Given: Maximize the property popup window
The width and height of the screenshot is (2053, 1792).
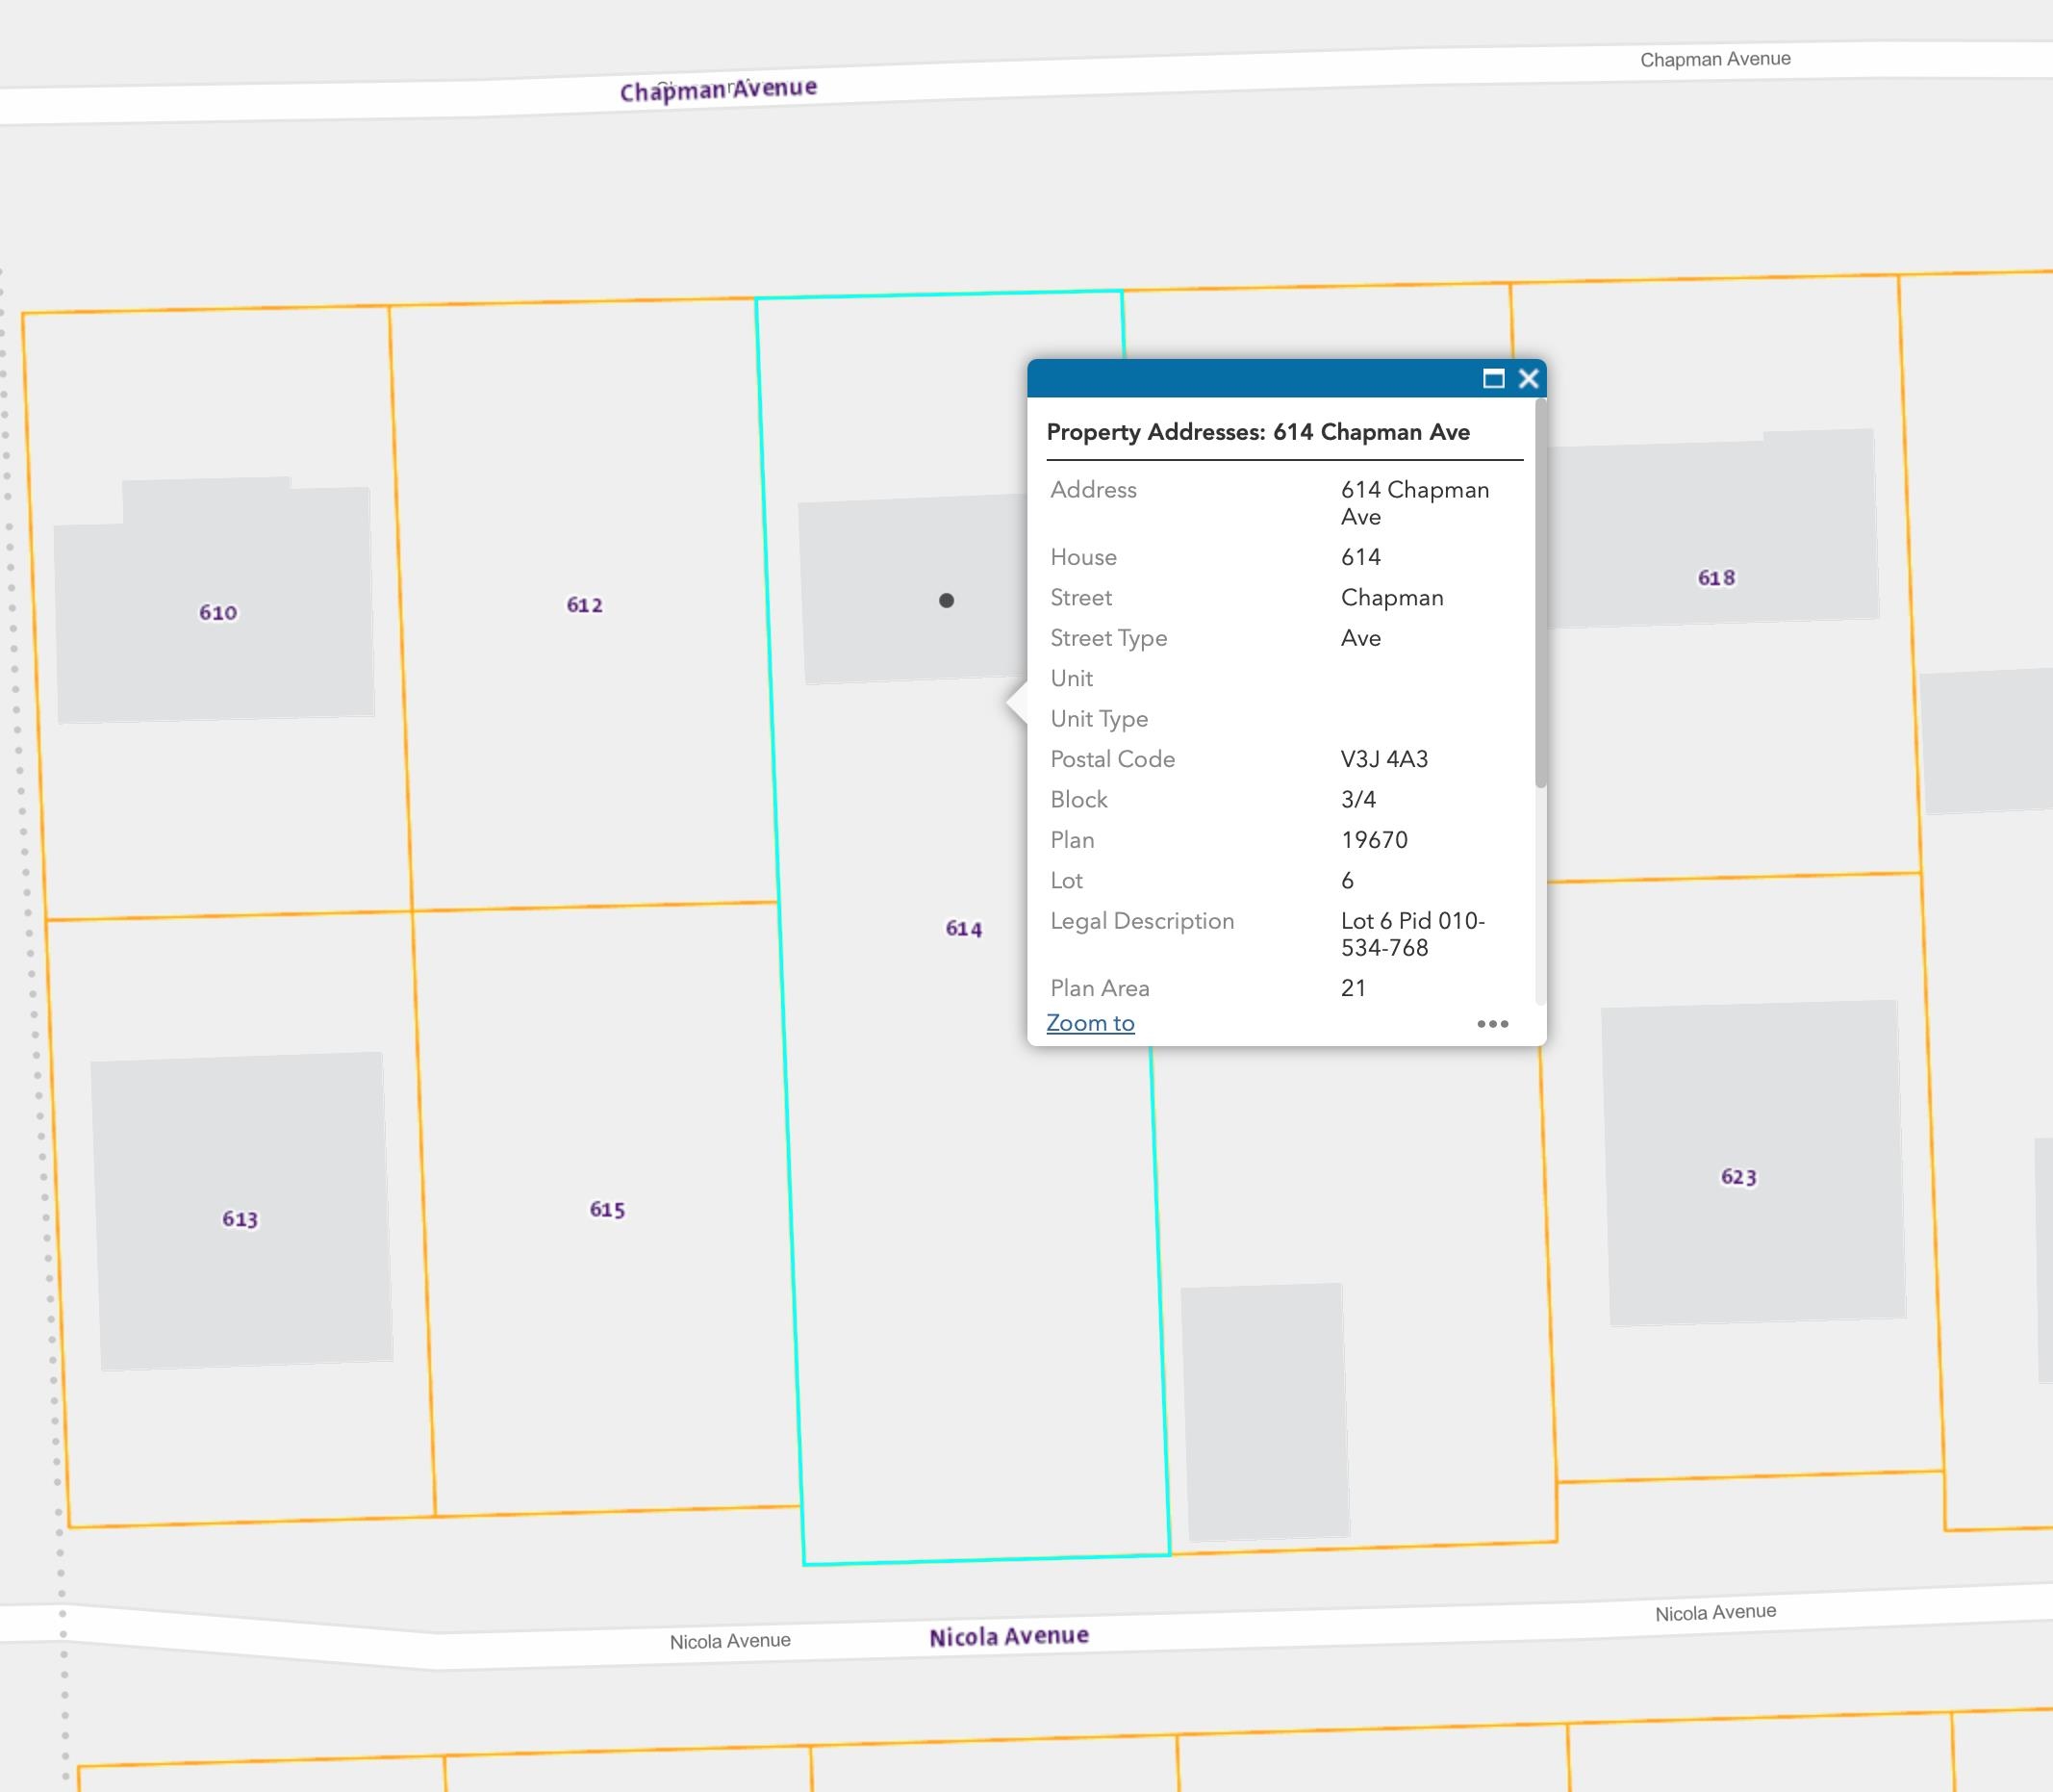Looking at the screenshot, I should pos(1493,378).
